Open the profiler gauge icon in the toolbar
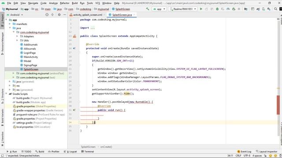This screenshot has height=158, width=282. [228, 9]
